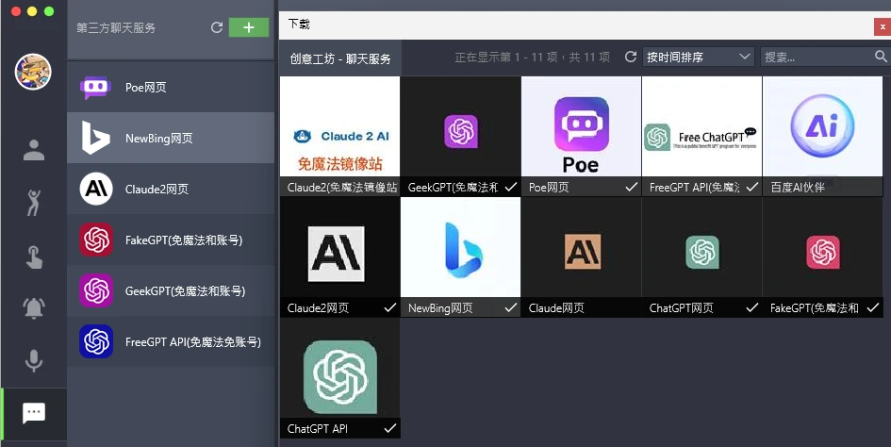This screenshot has width=891, height=447.
Task: Close the 下载 download panel
Action: pos(882,26)
